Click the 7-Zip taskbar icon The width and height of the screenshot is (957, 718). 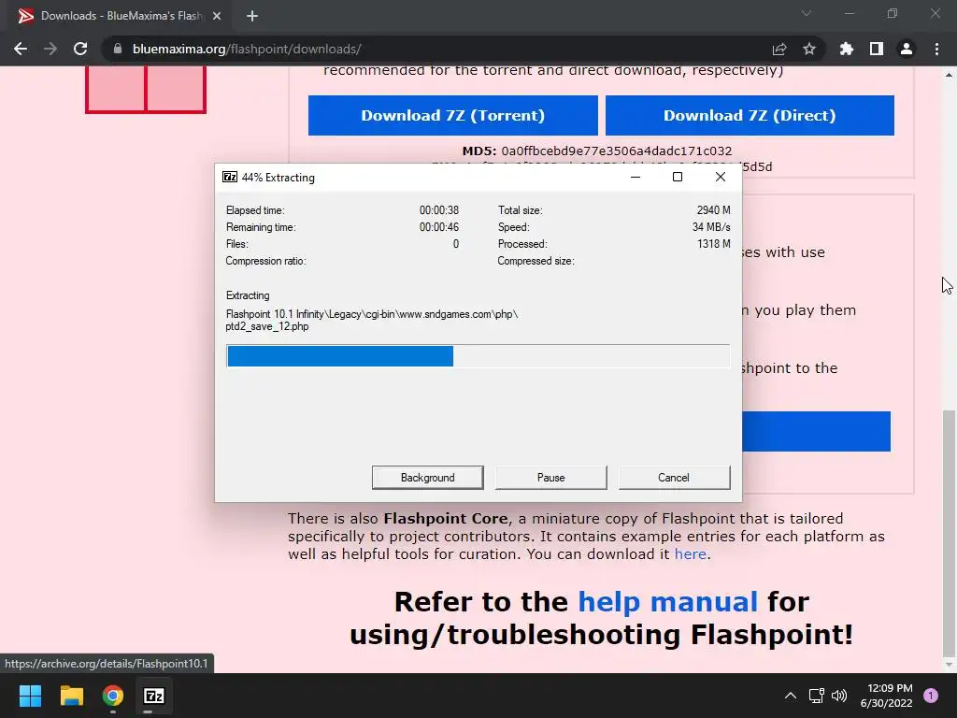click(154, 696)
